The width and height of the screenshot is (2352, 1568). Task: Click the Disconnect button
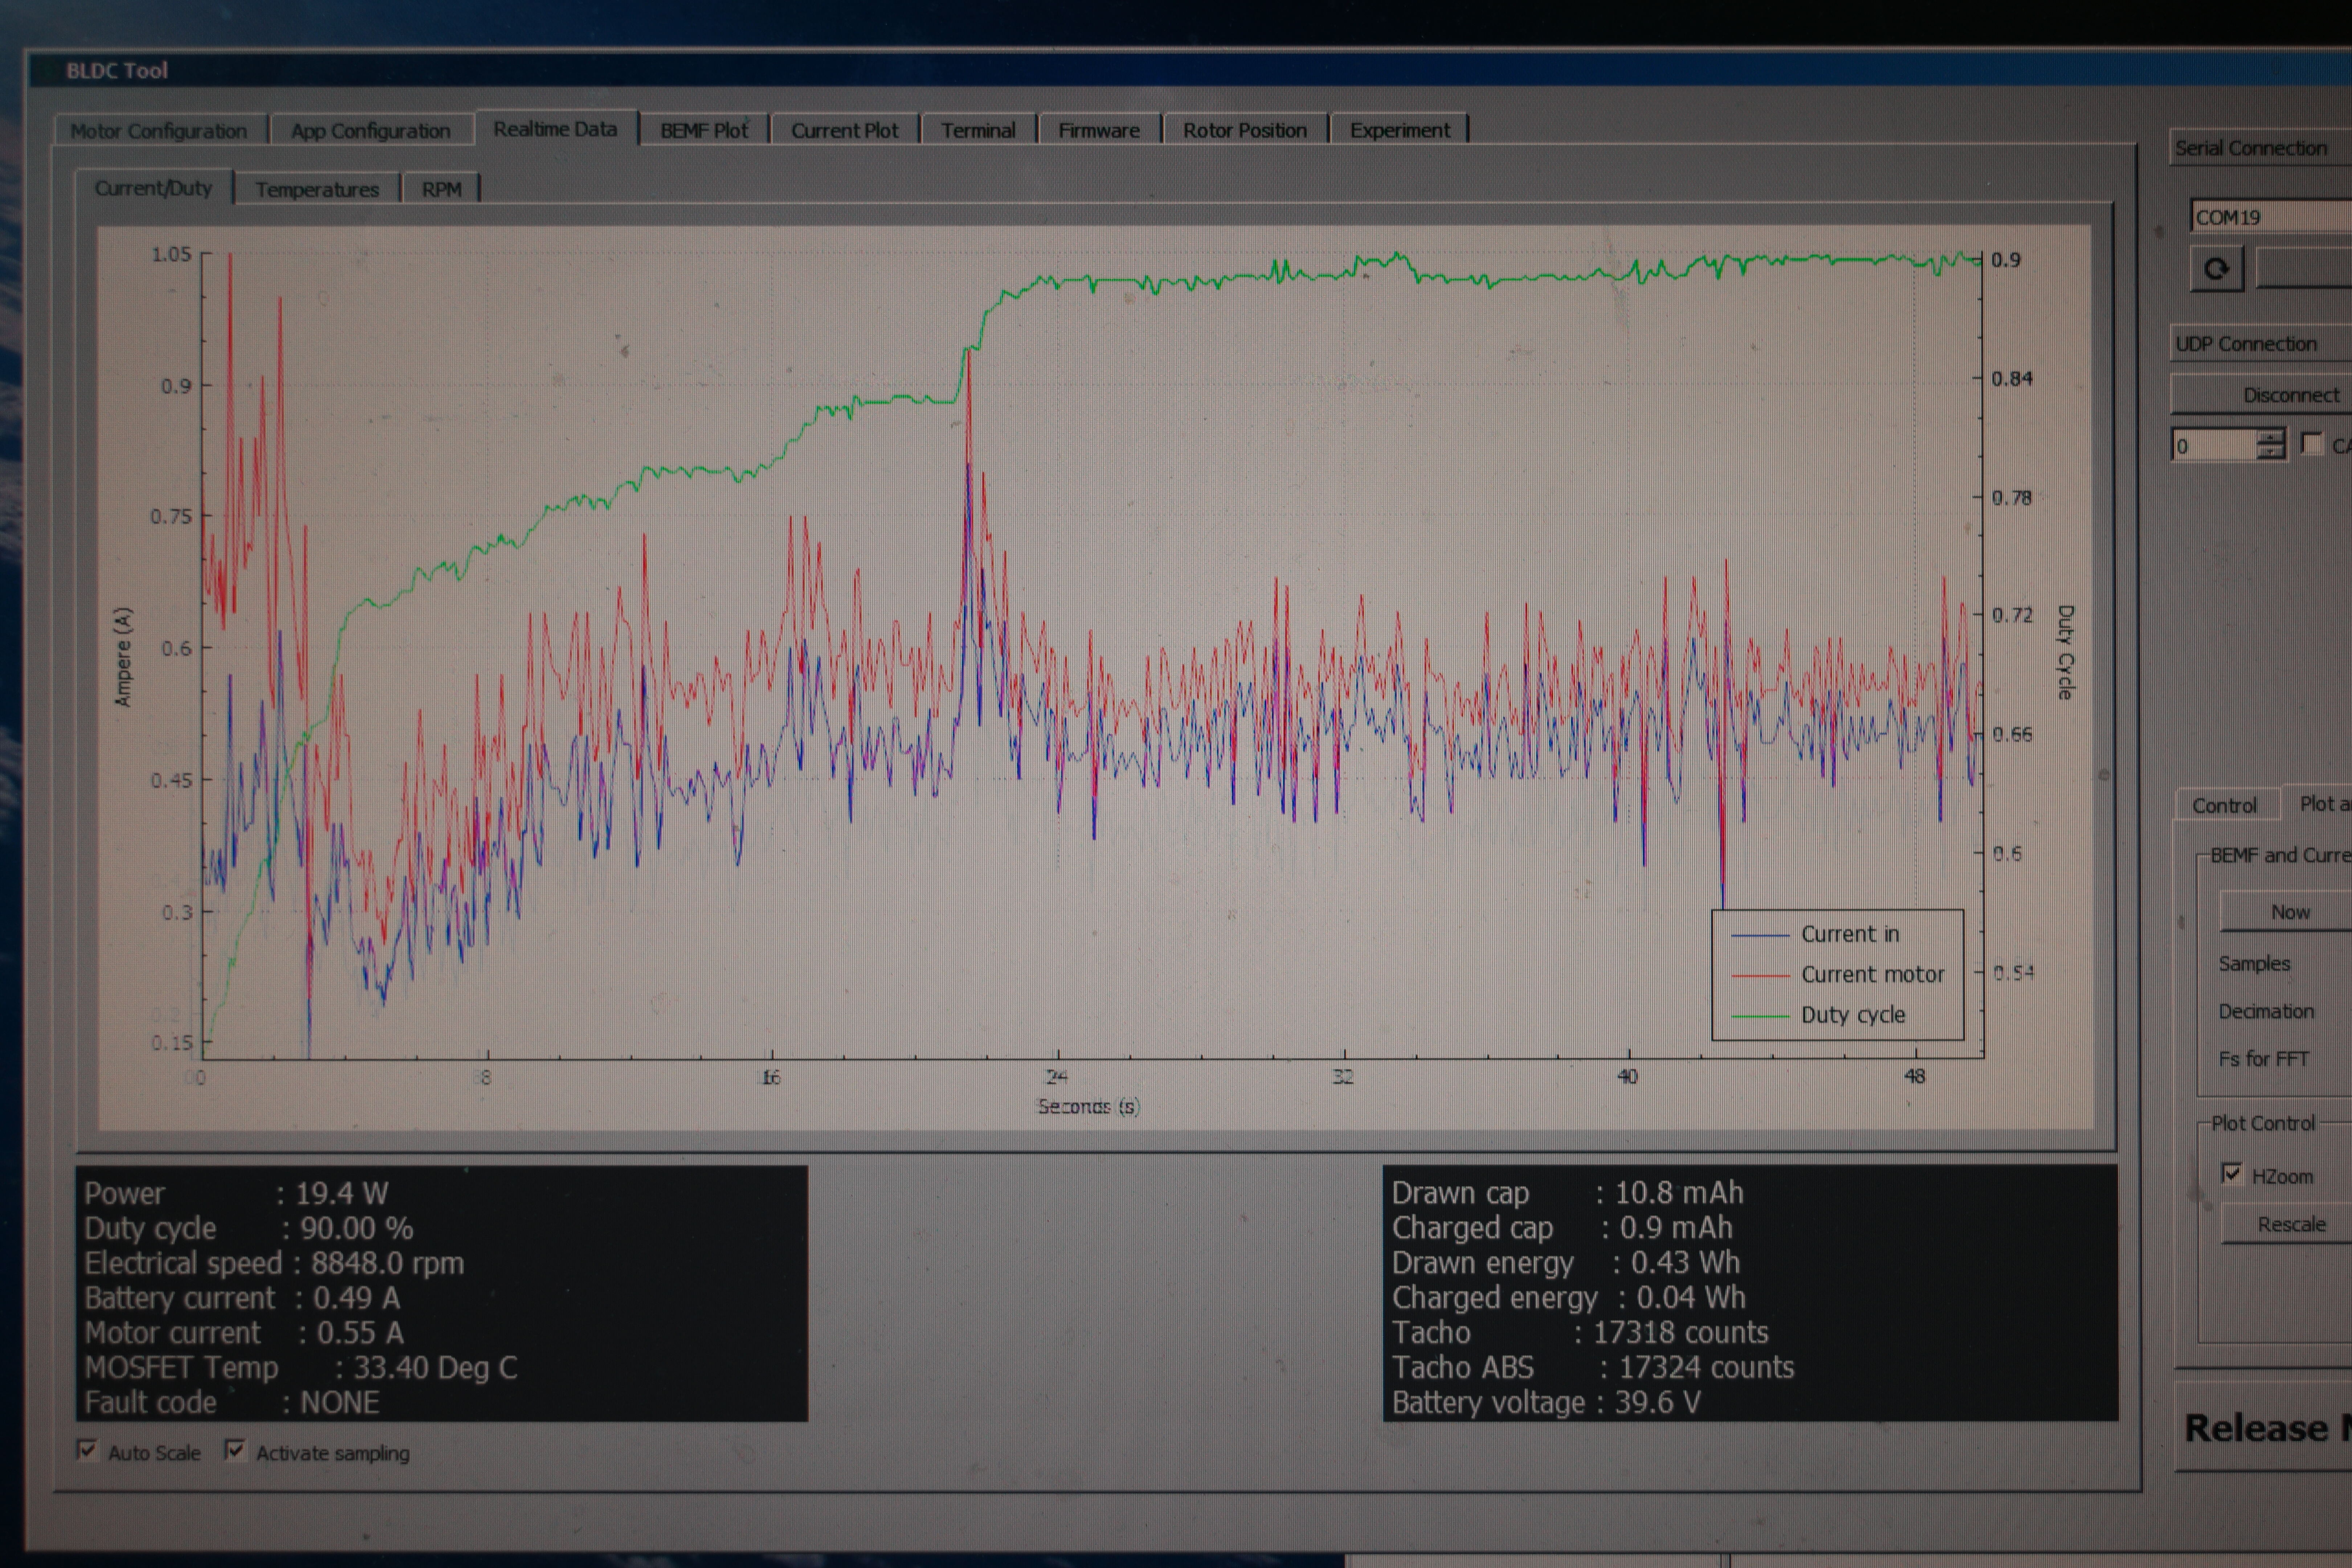pos(2262,395)
